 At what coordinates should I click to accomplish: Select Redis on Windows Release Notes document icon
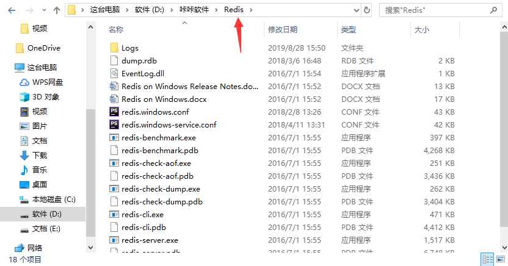pos(114,86)
